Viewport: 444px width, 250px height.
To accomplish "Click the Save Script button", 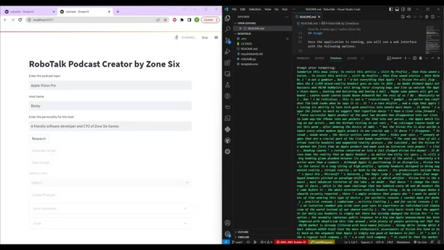I will pos(40,162).
